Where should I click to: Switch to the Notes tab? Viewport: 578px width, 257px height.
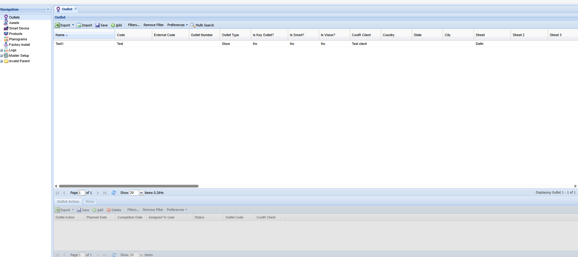click(x=90, y=201)
